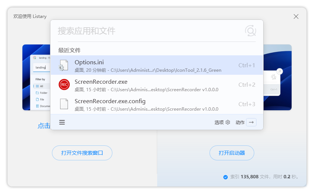Select the ScreenRecorder.exe file name
Viewport: 314px width, 194px height.
click(x=101, y=82)
